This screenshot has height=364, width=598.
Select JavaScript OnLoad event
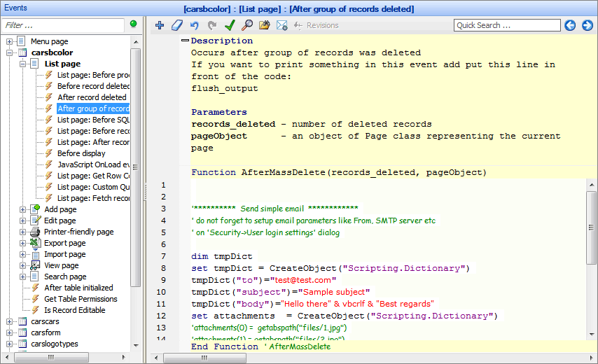tap(93, 164)
